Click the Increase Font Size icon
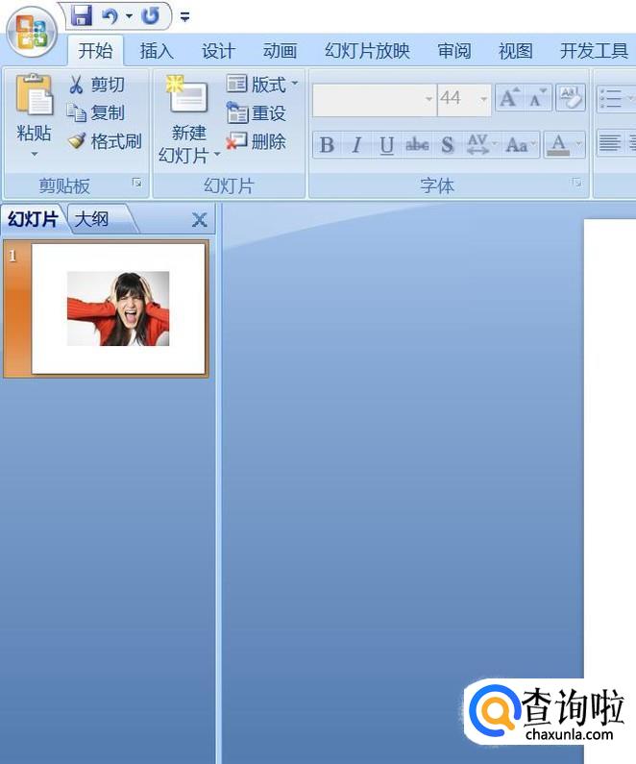 [x=508, y=98]
